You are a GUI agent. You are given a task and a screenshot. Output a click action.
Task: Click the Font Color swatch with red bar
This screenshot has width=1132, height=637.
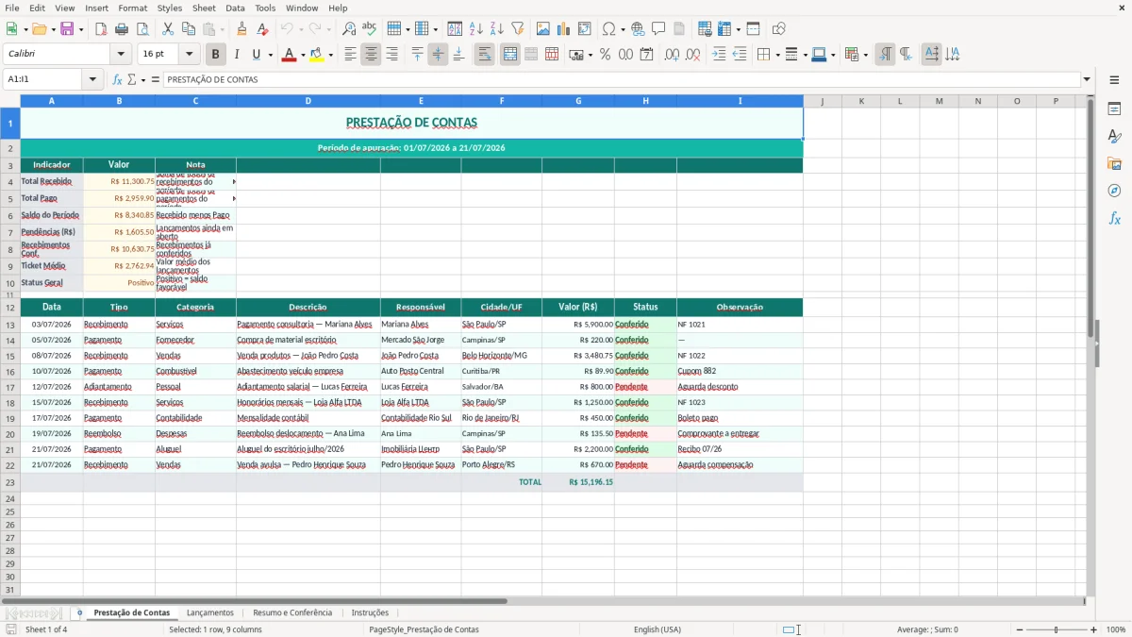pyautogui.click(x=289, y=55)
